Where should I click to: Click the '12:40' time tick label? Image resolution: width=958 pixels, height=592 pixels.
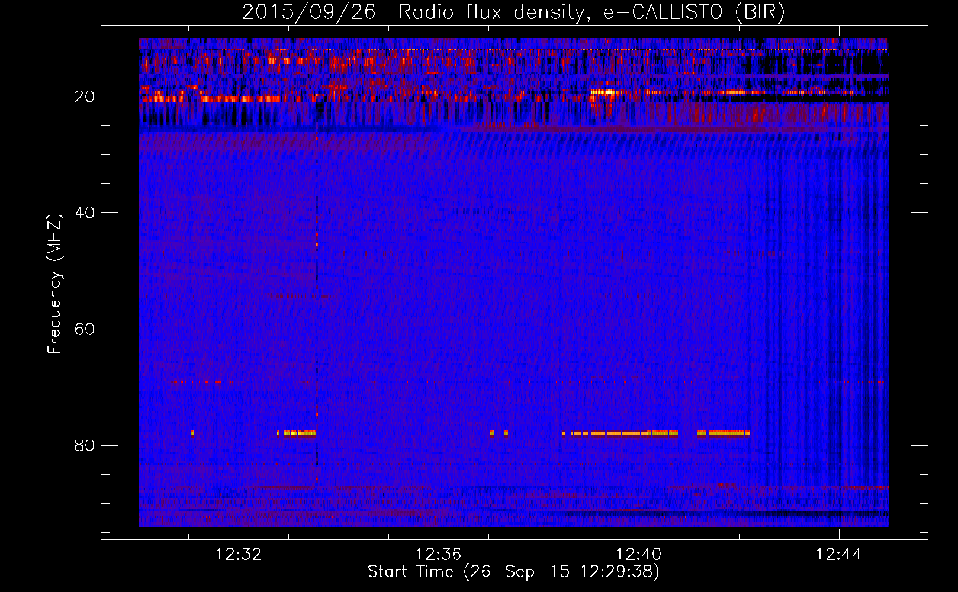point(639,555)
